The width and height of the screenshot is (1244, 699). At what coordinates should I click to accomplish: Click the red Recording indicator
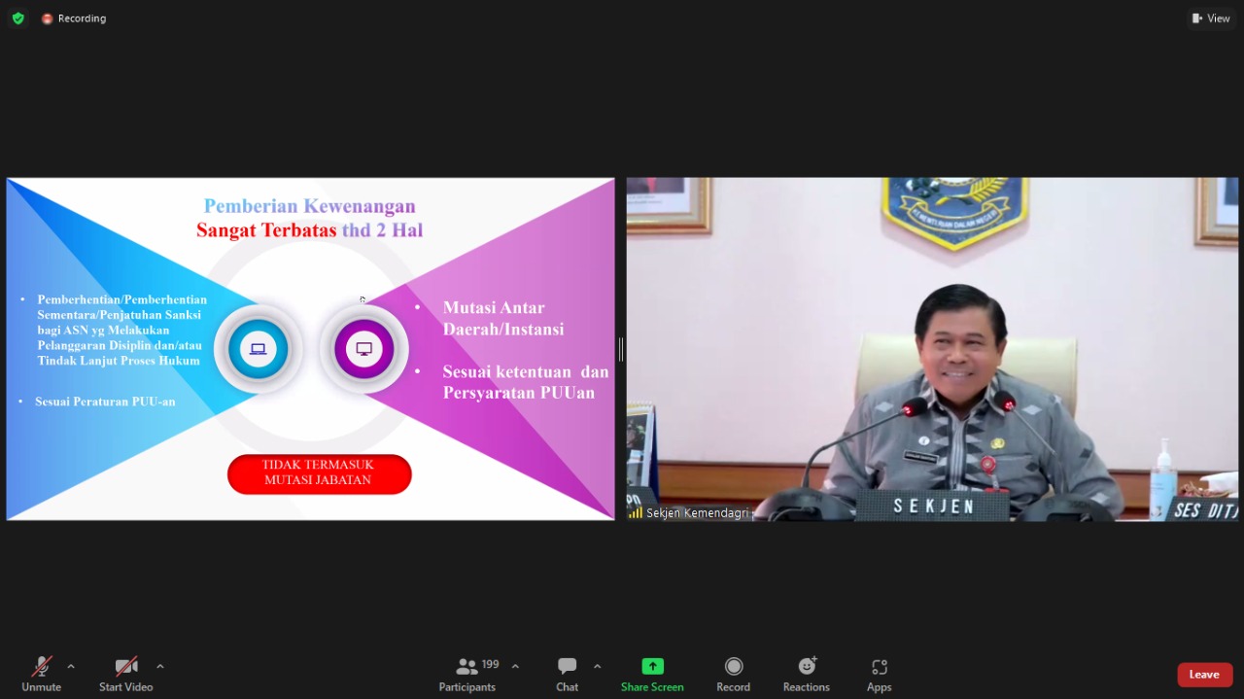pos(74,18)
